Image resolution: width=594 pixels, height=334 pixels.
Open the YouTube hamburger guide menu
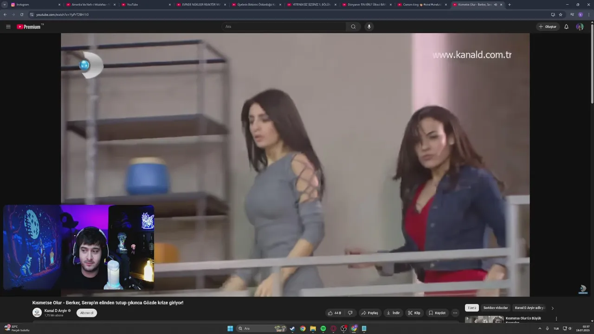tap(8, 26)
